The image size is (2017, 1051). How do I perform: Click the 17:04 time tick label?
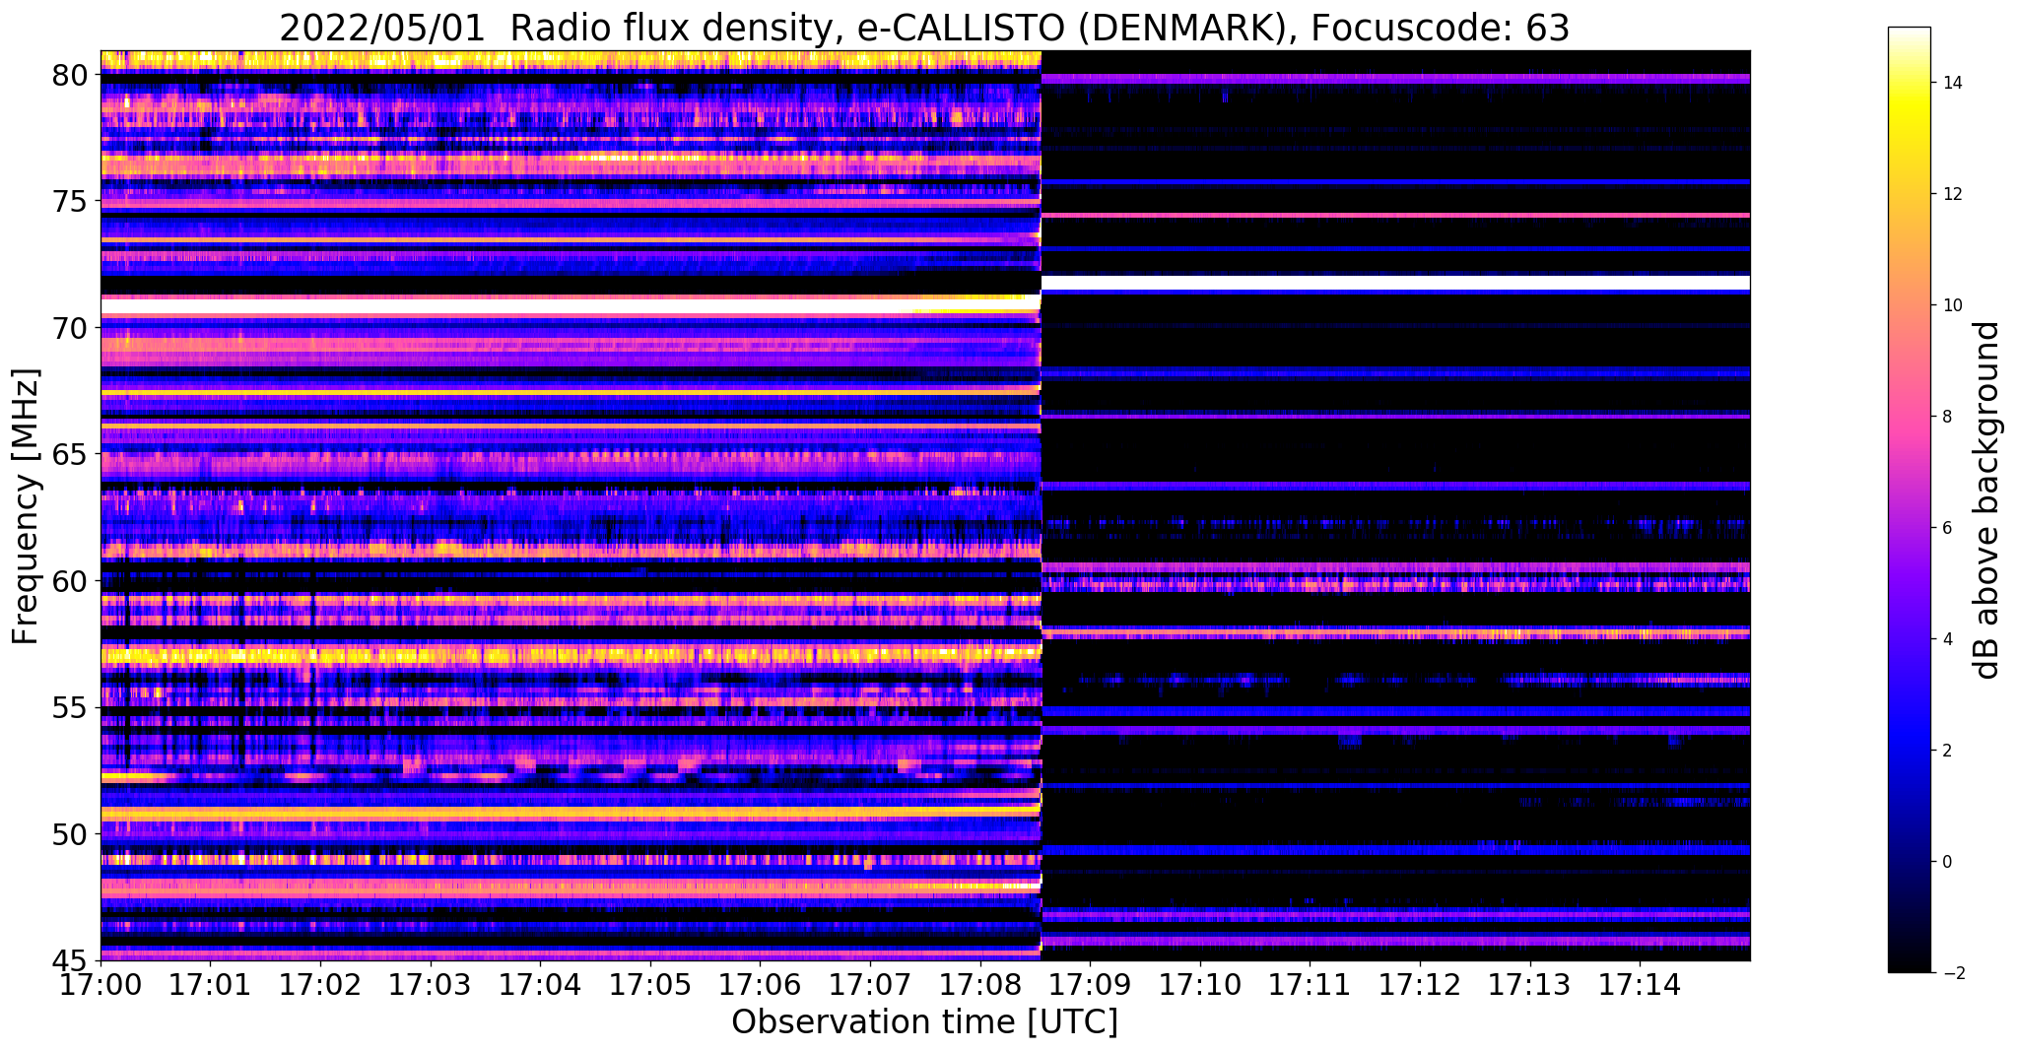pos(540,984)
